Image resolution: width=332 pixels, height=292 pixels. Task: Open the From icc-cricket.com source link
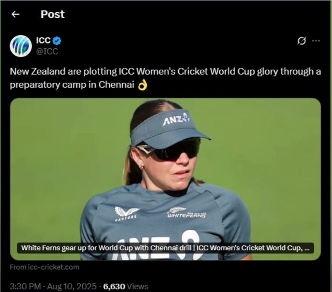(45, 267)
